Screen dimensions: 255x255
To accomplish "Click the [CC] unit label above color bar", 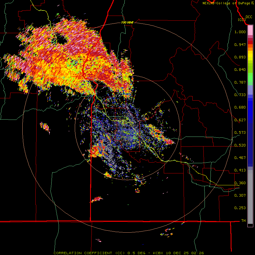I will pos(242,20).
